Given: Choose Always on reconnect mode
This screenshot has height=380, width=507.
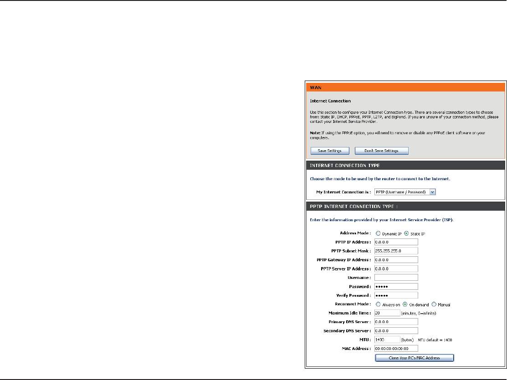Looking at the screenshot, I should [x=378, y=304].
